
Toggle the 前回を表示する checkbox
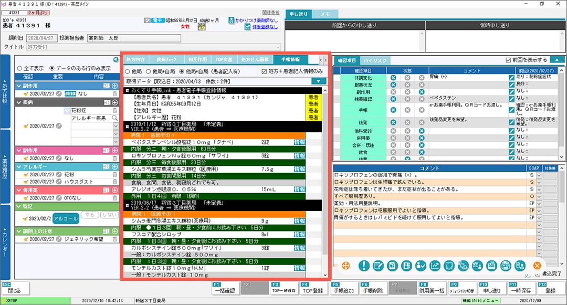point(508,60)
